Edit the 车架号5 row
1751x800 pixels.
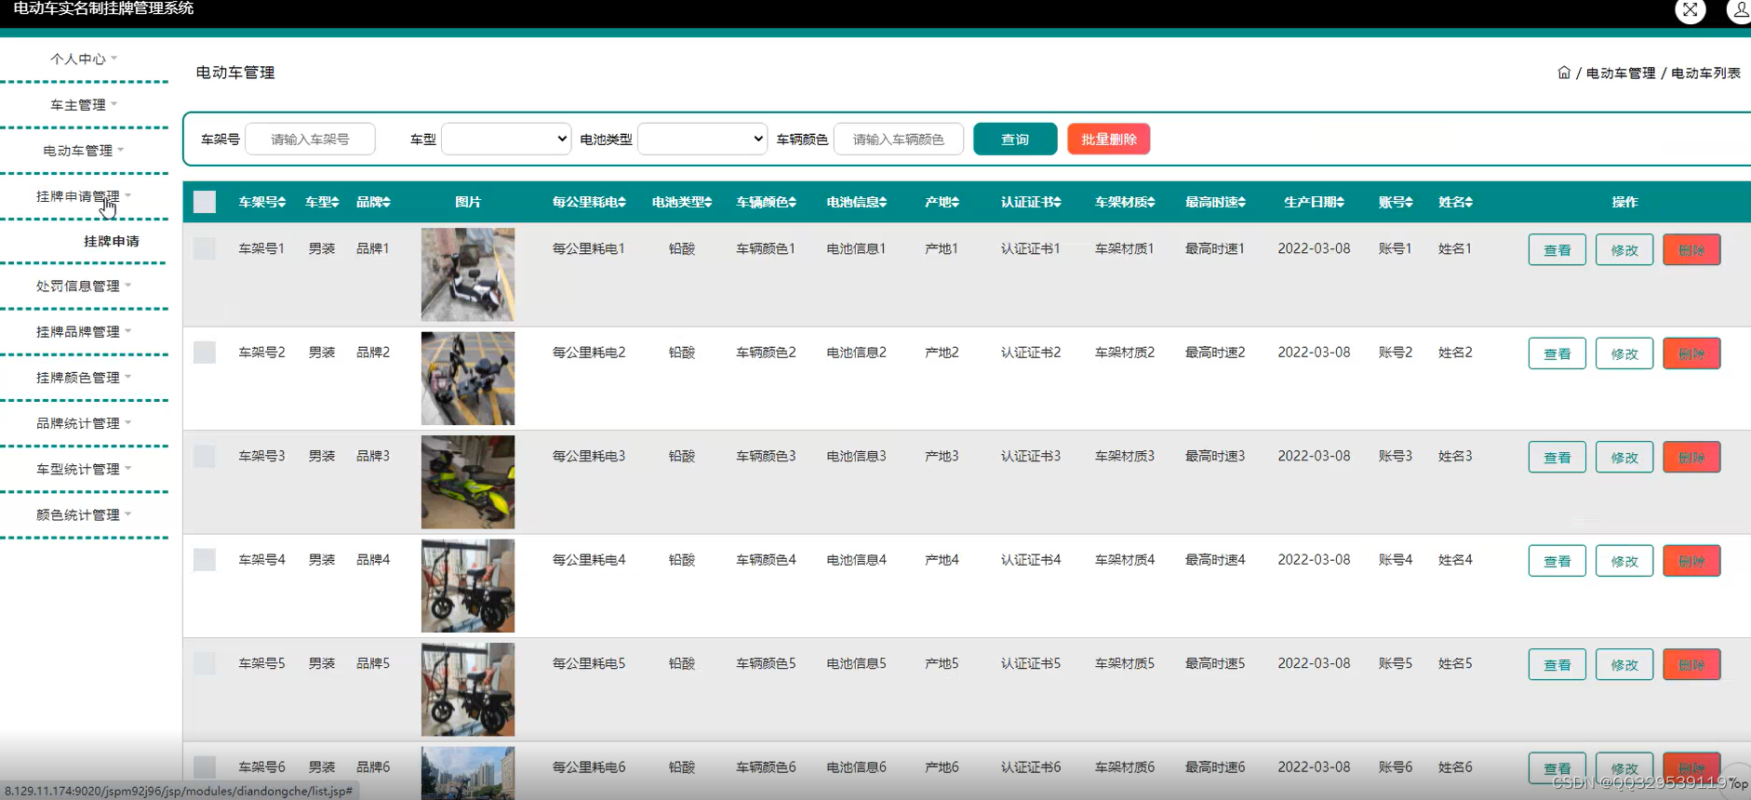pyautogui.click(x=1624, y=664)
